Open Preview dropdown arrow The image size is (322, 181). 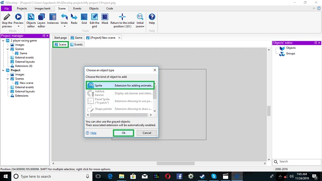(x=19, y=26)
